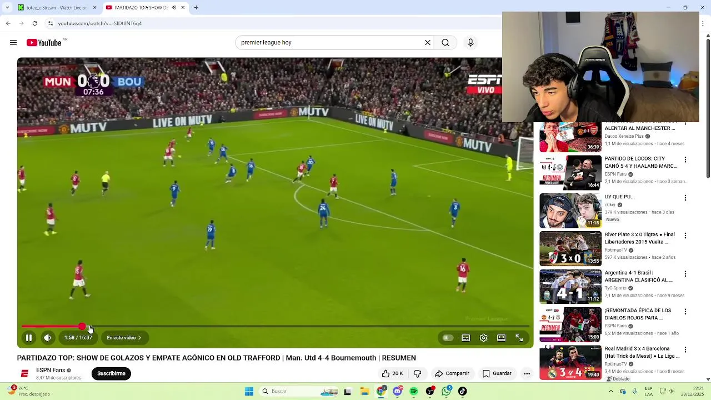
Task: Click the browser address bar URL
Action: pos(100,23)
